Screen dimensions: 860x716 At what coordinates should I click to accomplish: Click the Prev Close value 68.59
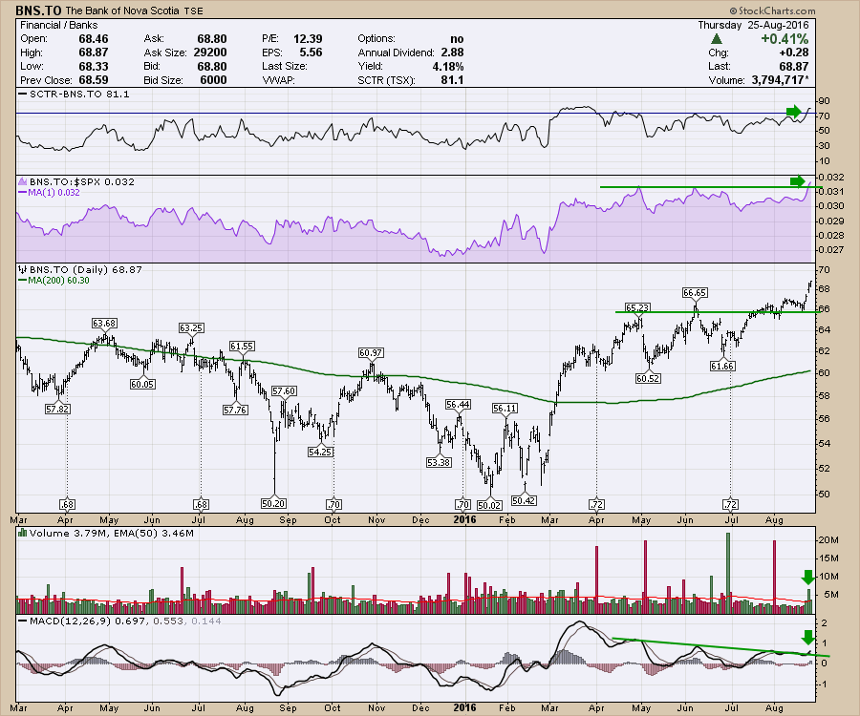(94, 80)
